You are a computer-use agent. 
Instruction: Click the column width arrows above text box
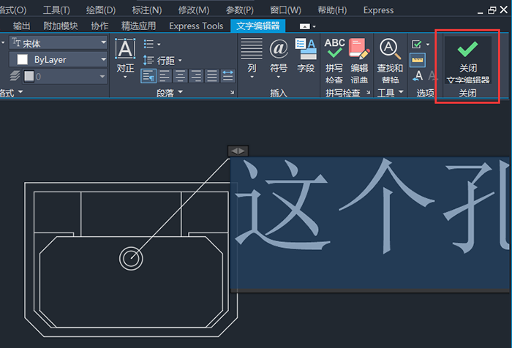click(x=238, y=151)
